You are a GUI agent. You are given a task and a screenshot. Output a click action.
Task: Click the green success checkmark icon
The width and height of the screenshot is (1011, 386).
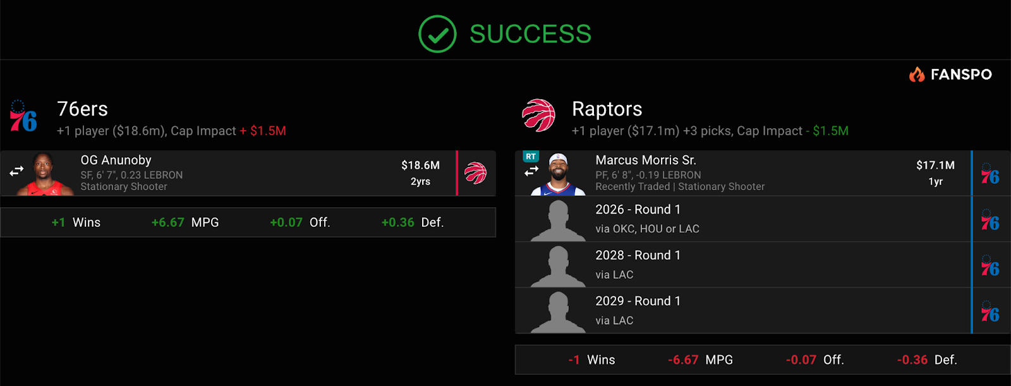(x=437, y=34)
